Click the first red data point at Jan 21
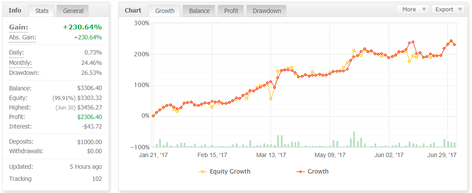 153,116
